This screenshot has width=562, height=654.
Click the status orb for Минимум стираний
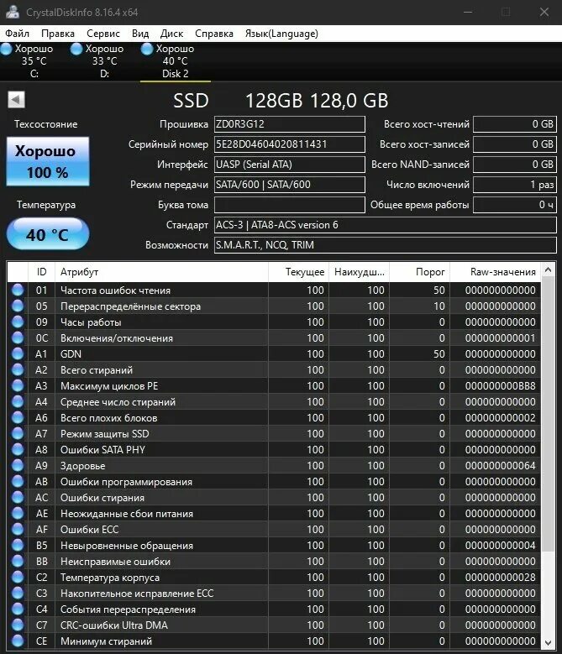click(18, 641)
